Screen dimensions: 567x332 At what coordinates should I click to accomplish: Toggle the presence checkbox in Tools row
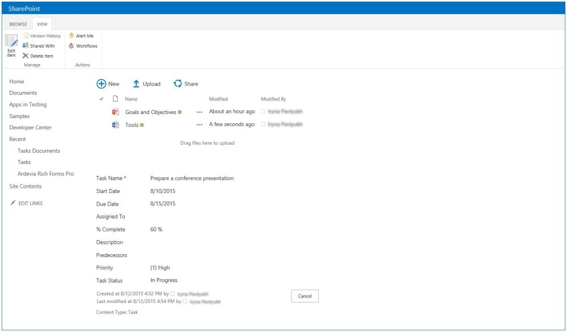point(263,124)
